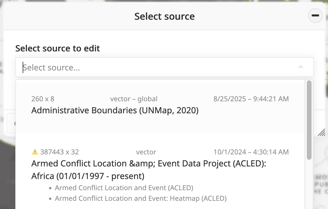Click the 260 x 8 dimensions text
The width and height of the screenshot is (328, 209).
click(x=43, y=99)
